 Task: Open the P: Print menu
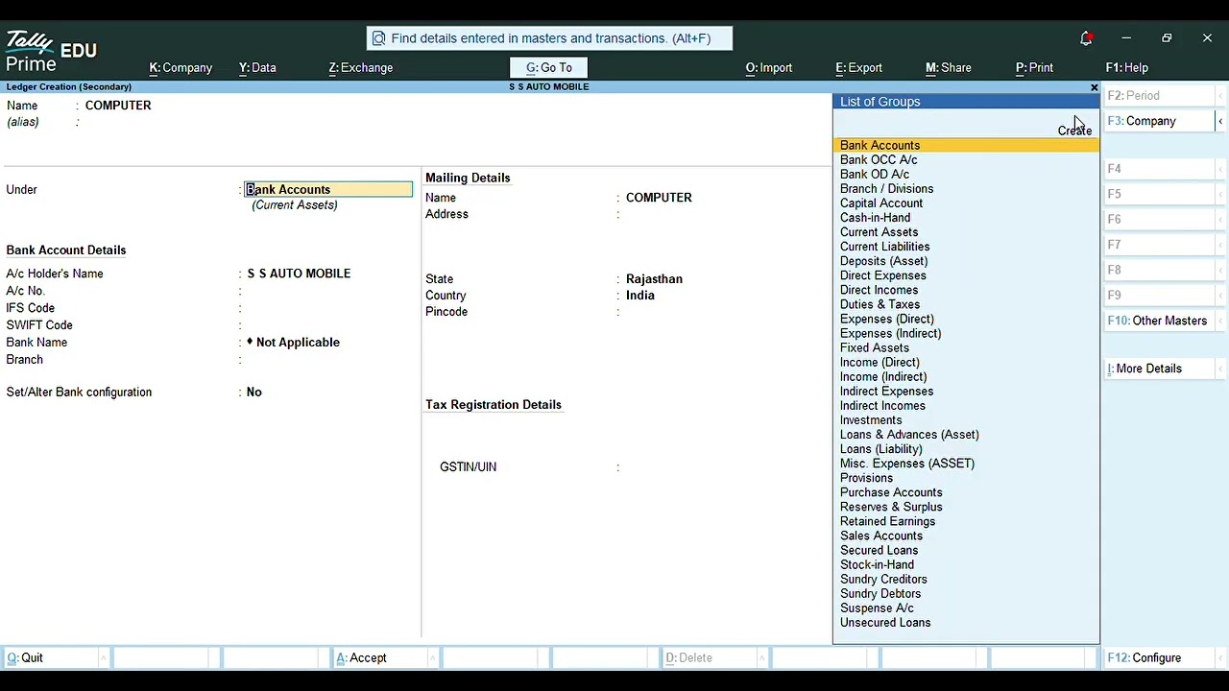point(1034,68)
